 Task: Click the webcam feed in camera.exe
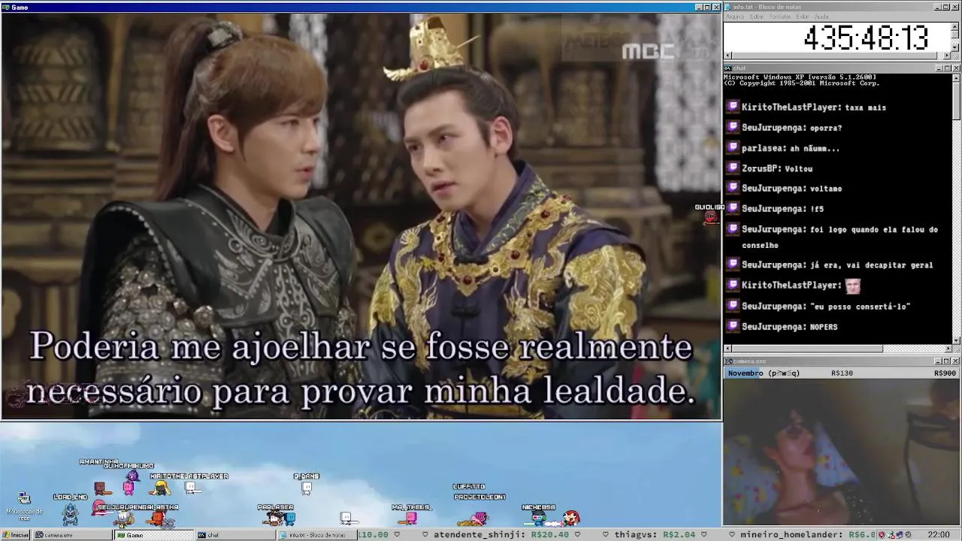(x=842, y=452)
